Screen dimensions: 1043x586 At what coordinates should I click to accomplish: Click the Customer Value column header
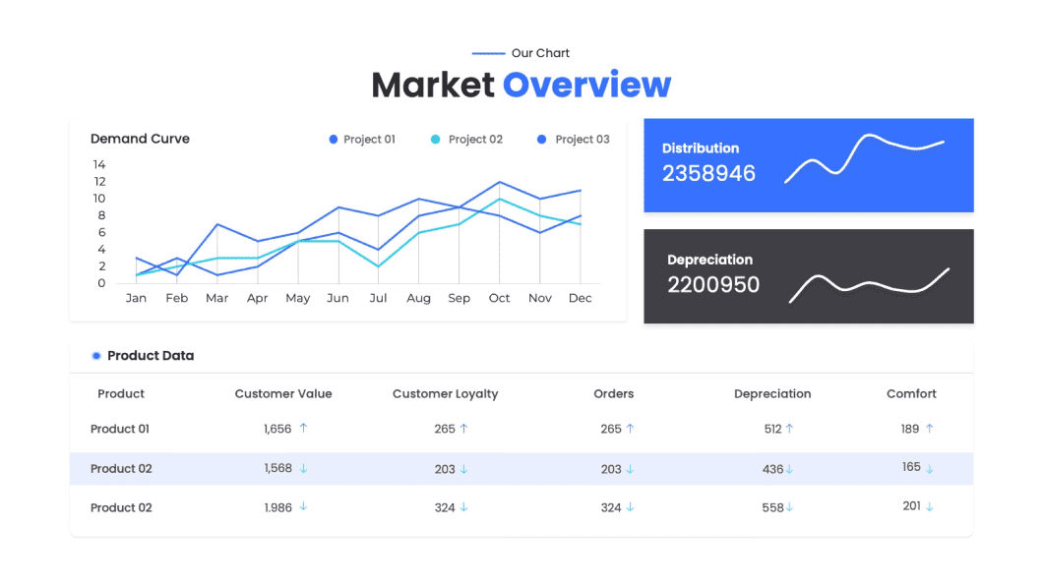click(x=283, y=394)
